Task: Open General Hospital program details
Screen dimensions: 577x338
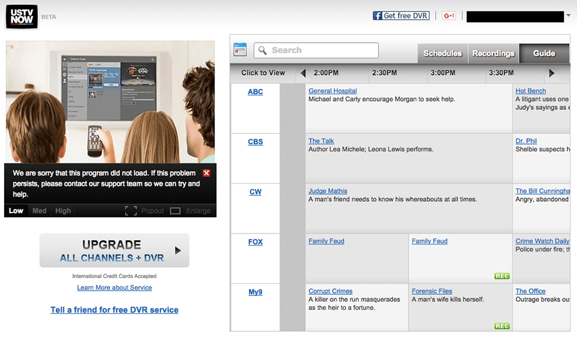Action: 332,91
